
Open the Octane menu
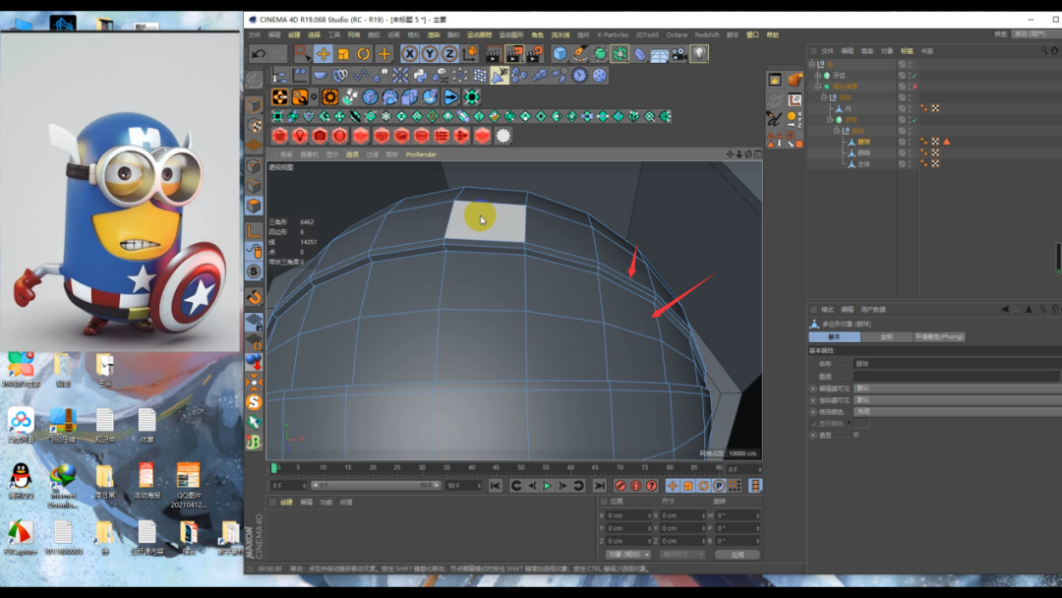click(x=677, y=34)
